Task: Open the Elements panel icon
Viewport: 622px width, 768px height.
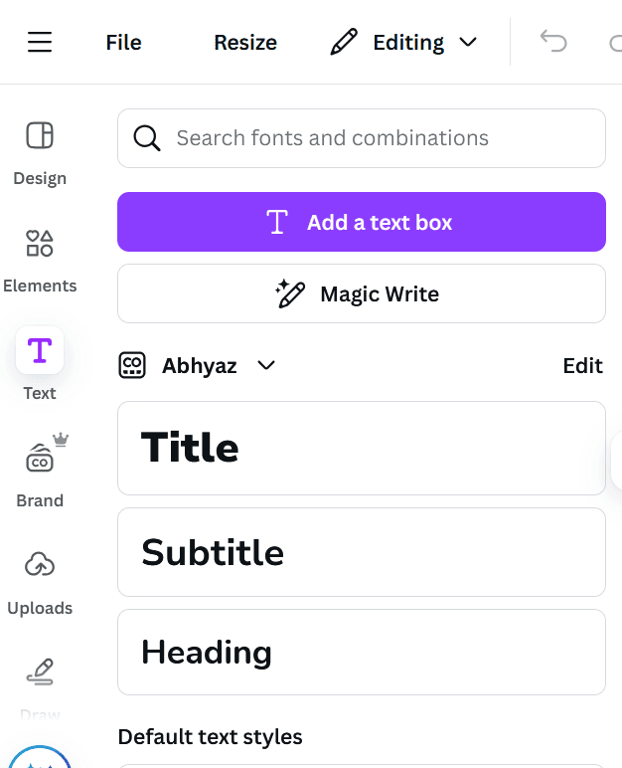Action: coord(40,243)
